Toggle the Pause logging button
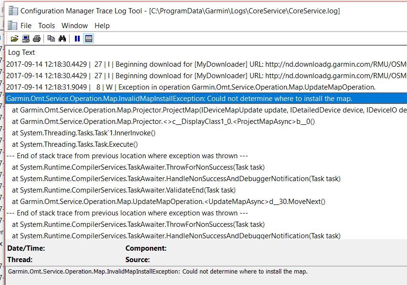Viewport: 407px width, 285px height. click(77, 39)
